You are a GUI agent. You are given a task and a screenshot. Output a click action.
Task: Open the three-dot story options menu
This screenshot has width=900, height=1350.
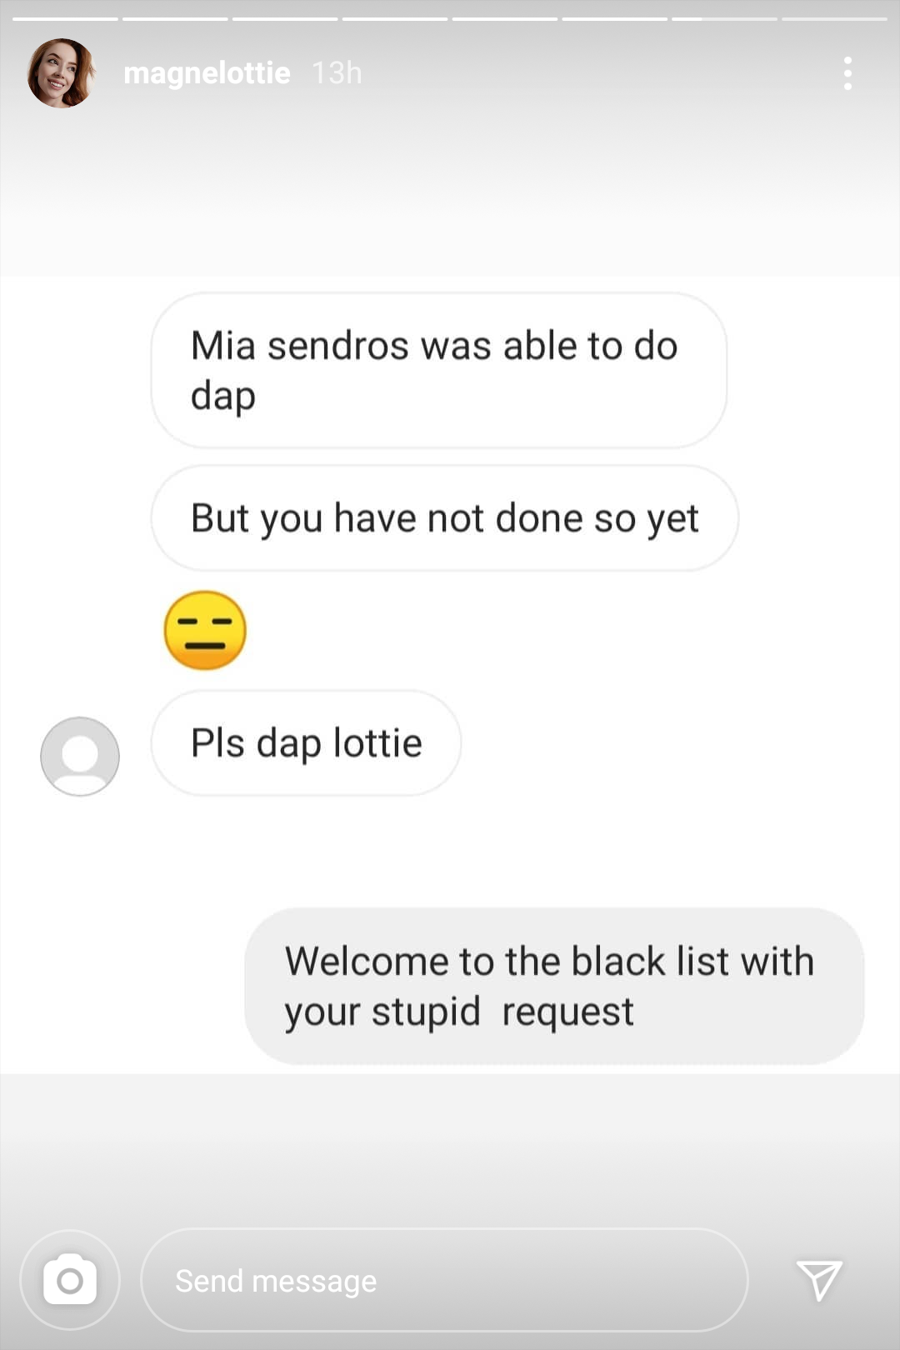tap(847, 73)
